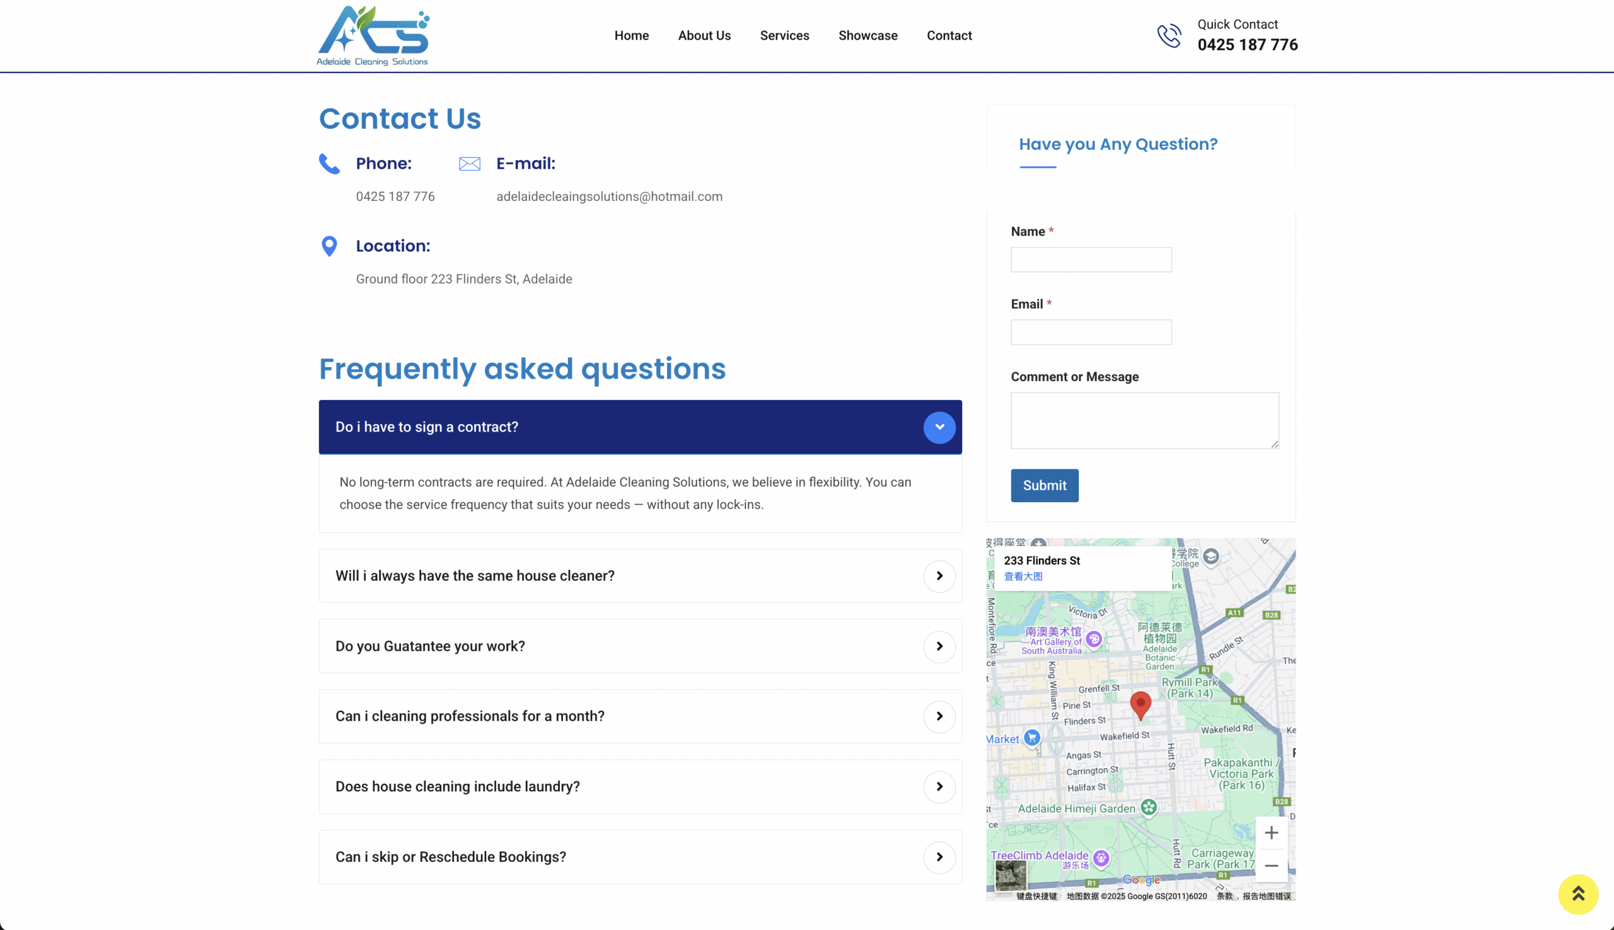Zoom out the map with minus button

pos(1271,866)
